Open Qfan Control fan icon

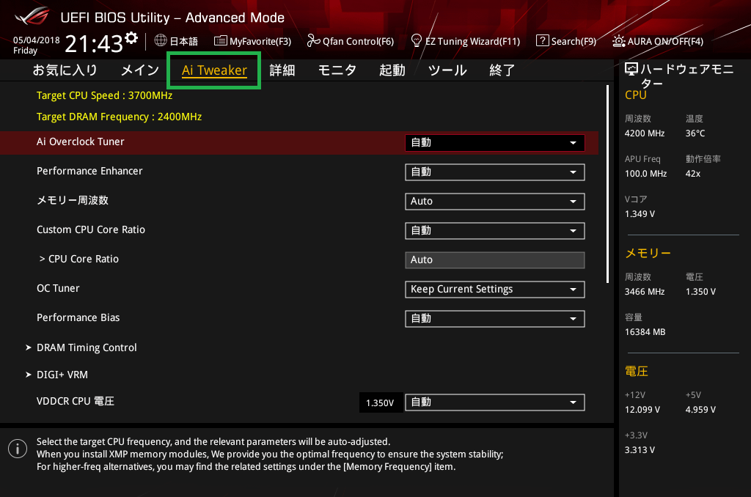click(x=313, y=41)
